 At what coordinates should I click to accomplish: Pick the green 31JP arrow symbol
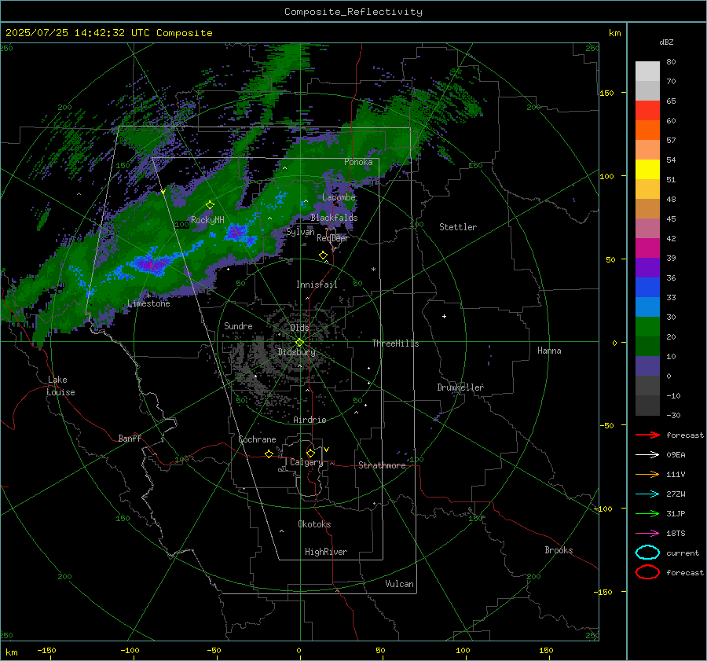(x=647, y=513)
